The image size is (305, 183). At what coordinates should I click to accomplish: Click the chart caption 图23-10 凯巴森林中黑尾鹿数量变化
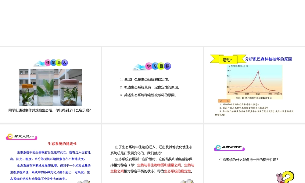coord(254,98)
